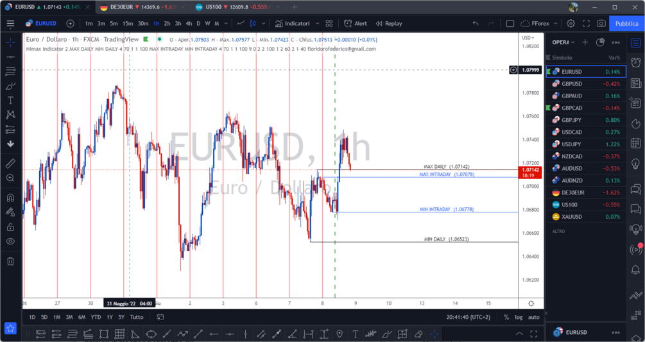Viewport: 645px width, 342px height.
Task: Open the hamburger main menu
Action: pos(10,24)
